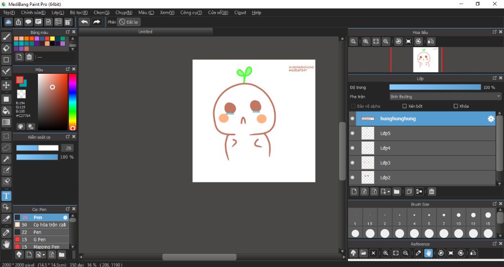Detach the Lớp panel
The image size is (504, 267).
[495, 78]
